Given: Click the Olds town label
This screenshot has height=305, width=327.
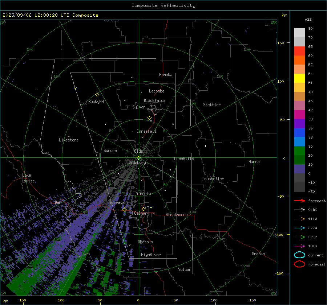Looking at the screenshot, I should click(x=138, y=151).
